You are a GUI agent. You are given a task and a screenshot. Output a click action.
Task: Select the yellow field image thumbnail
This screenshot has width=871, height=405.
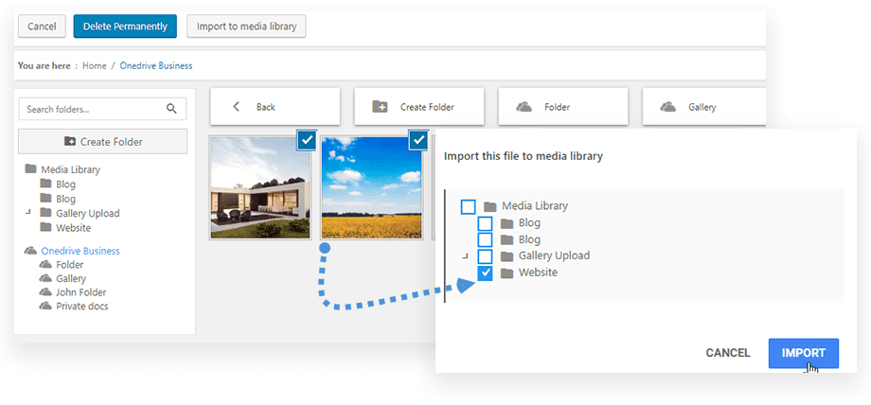click(372, 187)
